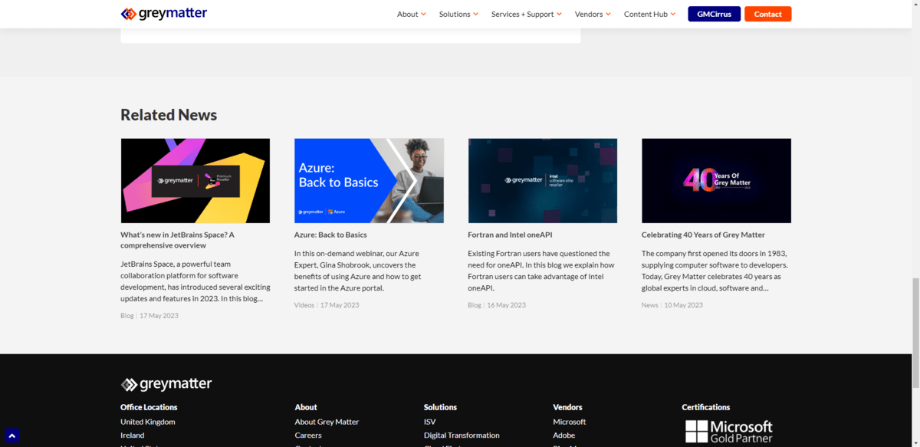This screenshot has height=447, width=920.
Task: Expand the Services + Support chevron
Action: pos(559,14)
